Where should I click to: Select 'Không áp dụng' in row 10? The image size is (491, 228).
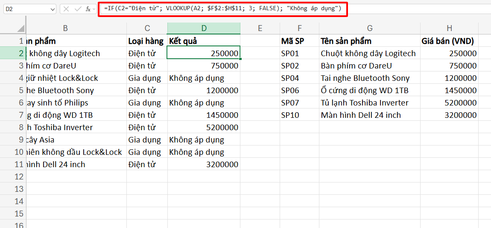click(x=204, y=152)
